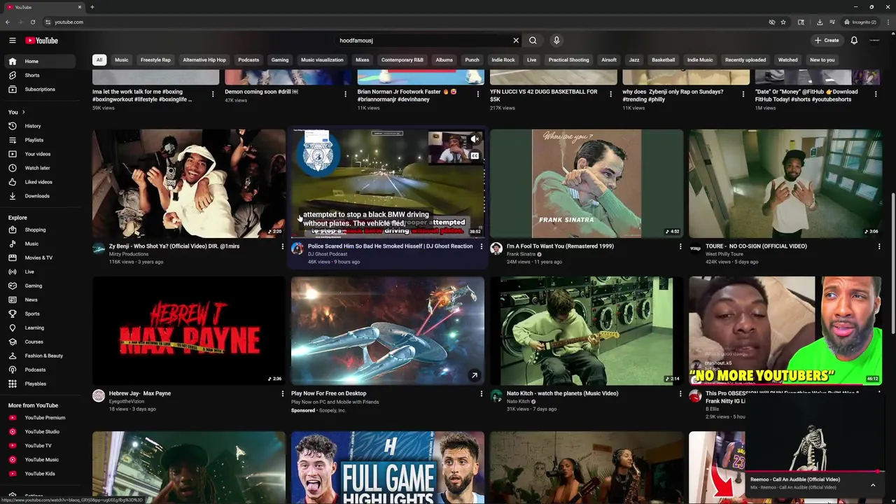Screen dimensions: 896x504
Task: Select the Freestyle Rap chip
Action: (x=155, y=60)
